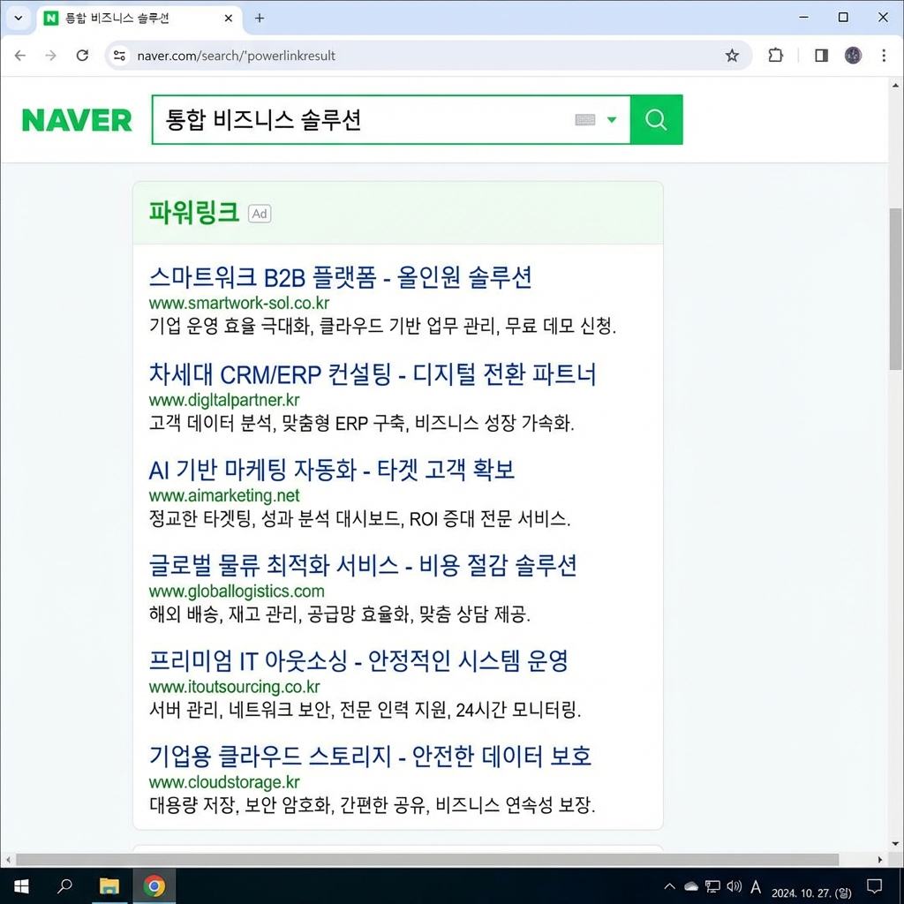Screen dimensions: 904x904
Task: Open a new browser tab
Action: (259, 18)
